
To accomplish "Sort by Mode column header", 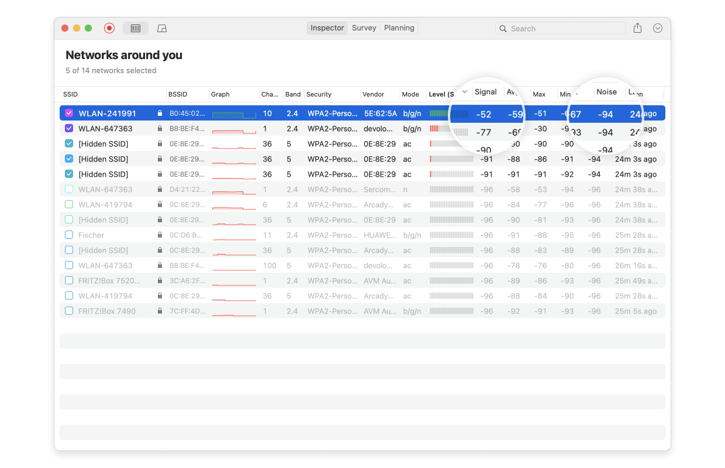I will pos(410,94).
